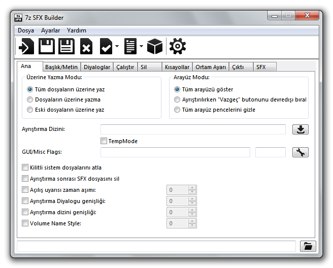Switch to the Kısayollar tab

[x=177, y=67]
